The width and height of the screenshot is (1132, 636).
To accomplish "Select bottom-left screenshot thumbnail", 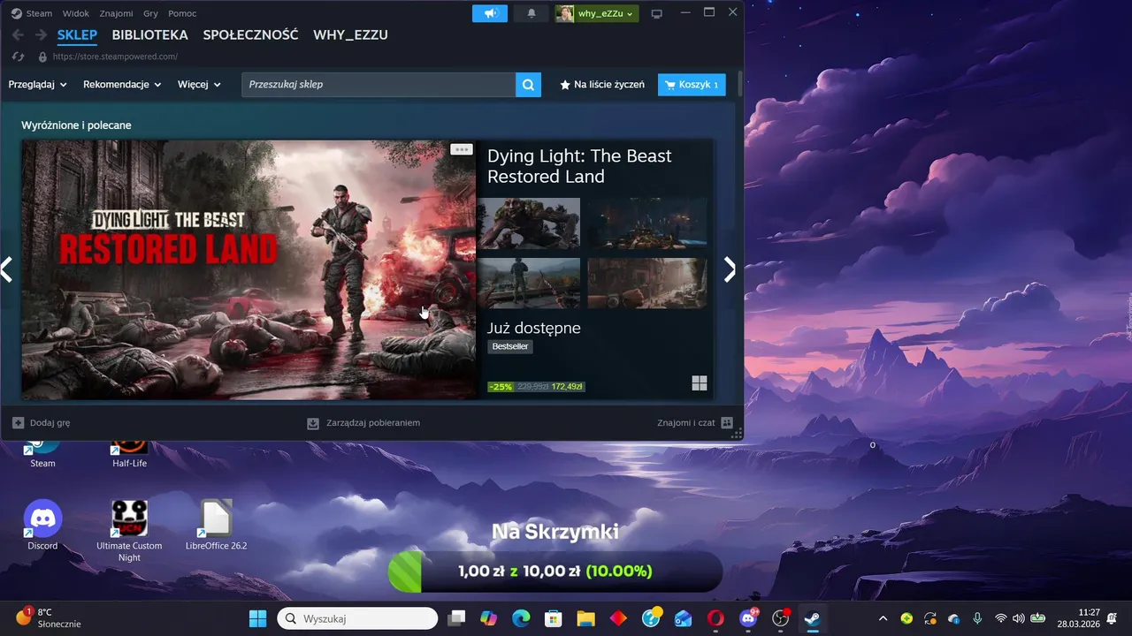I will (x=529, y=283).
